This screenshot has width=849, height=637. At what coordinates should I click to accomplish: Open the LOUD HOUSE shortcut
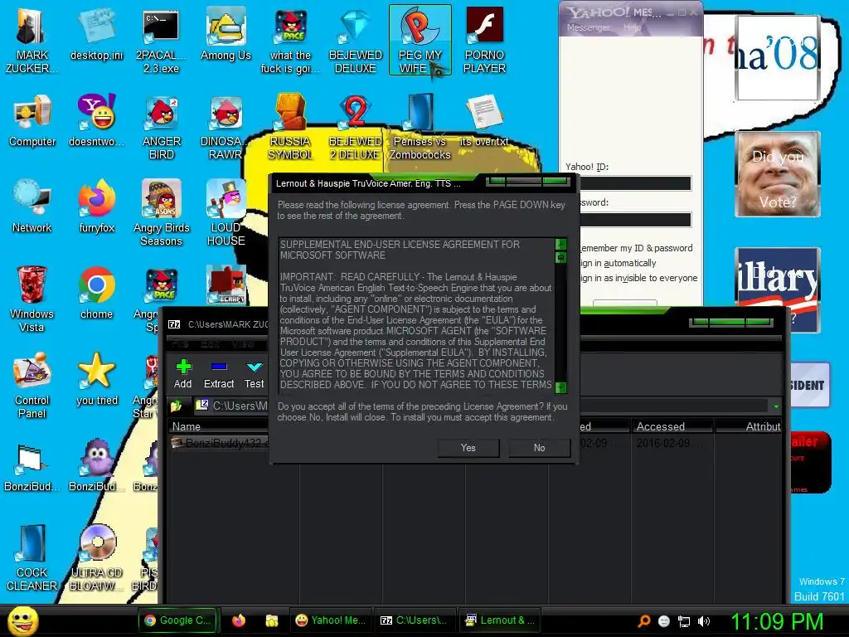pos(226,213)
